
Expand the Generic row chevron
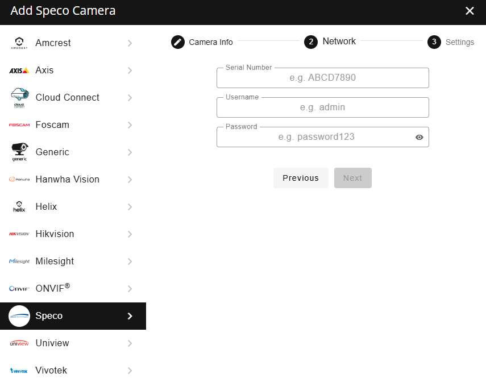coord(130,152)
